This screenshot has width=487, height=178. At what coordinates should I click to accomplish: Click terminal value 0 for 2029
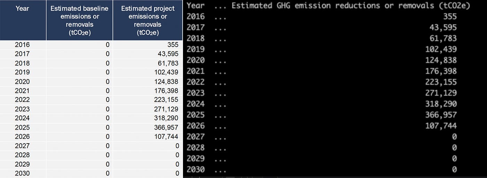click(x=454, y=159)
